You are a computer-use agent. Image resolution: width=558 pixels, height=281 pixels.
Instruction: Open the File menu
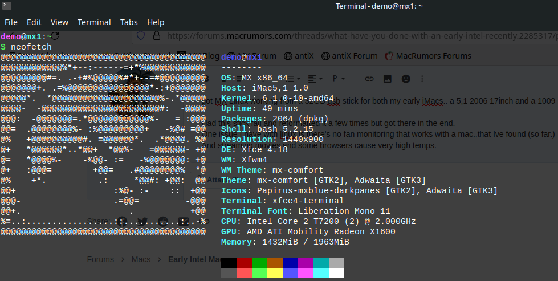pyautogui.click(x=11, y=22)
